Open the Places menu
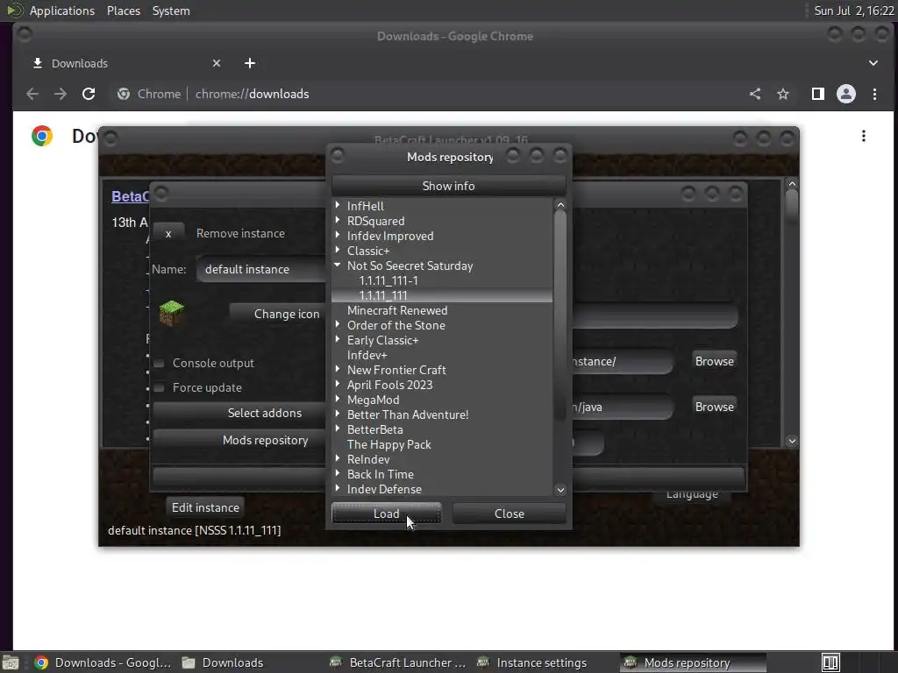The image size is (898, 673). (x=123, y=11)
